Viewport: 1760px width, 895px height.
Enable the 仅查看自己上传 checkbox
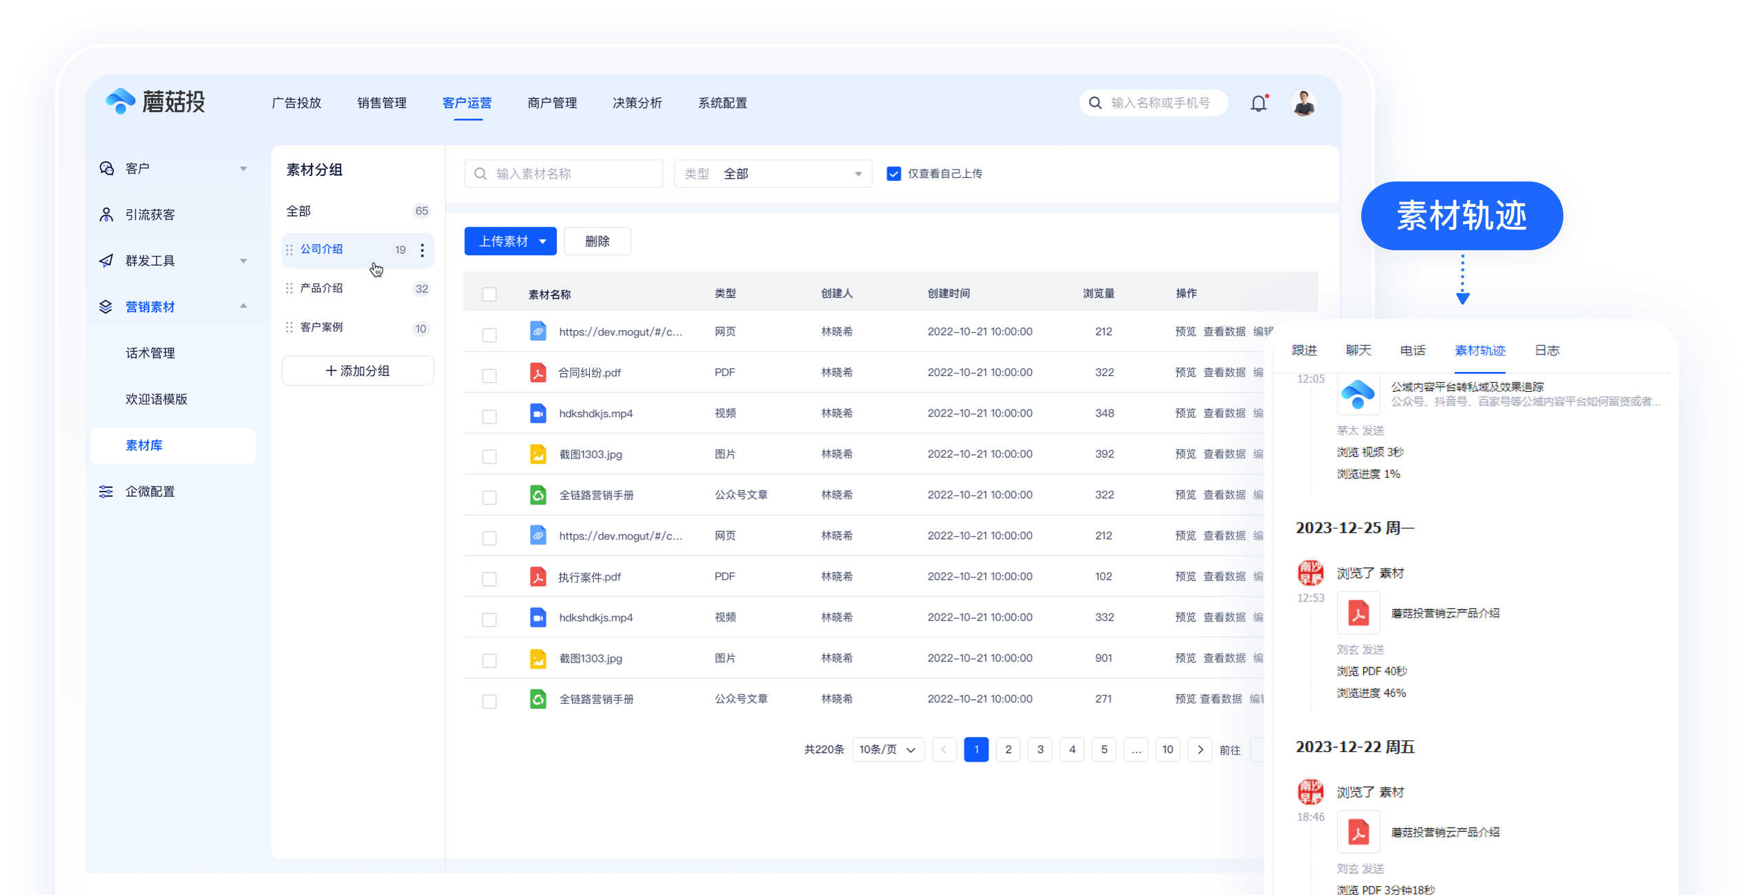(893, 173)
